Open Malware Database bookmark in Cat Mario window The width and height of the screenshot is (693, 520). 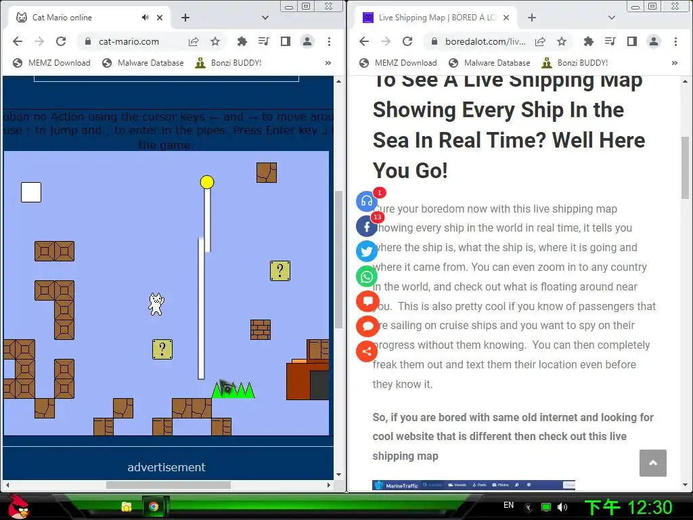[x=143, y=63]
